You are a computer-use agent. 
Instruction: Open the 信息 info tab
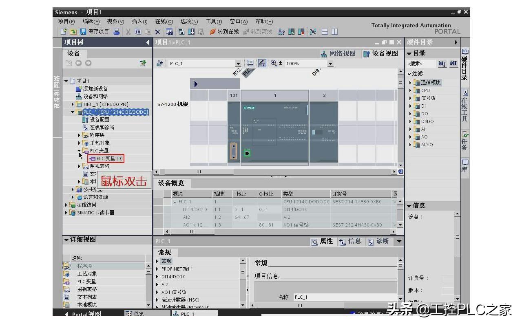(350, 242)
